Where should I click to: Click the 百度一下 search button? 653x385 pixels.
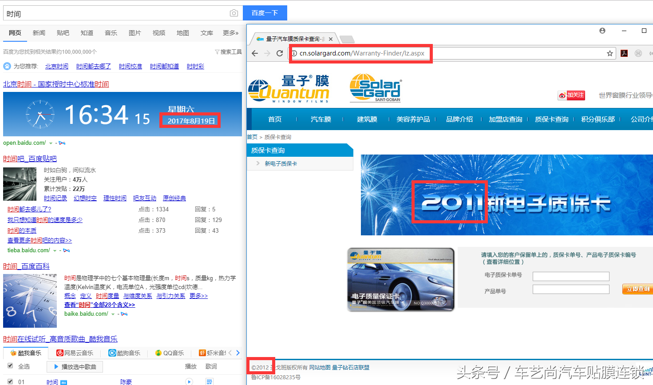point(265,13)
